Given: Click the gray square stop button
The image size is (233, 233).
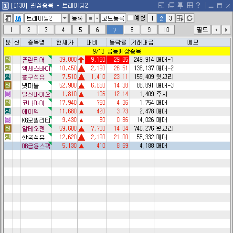Looking at the screenshot, I should point(91,18).
